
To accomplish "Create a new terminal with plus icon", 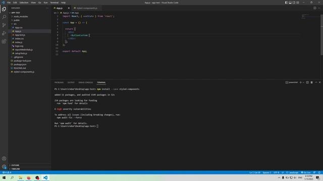I will 301,82.
